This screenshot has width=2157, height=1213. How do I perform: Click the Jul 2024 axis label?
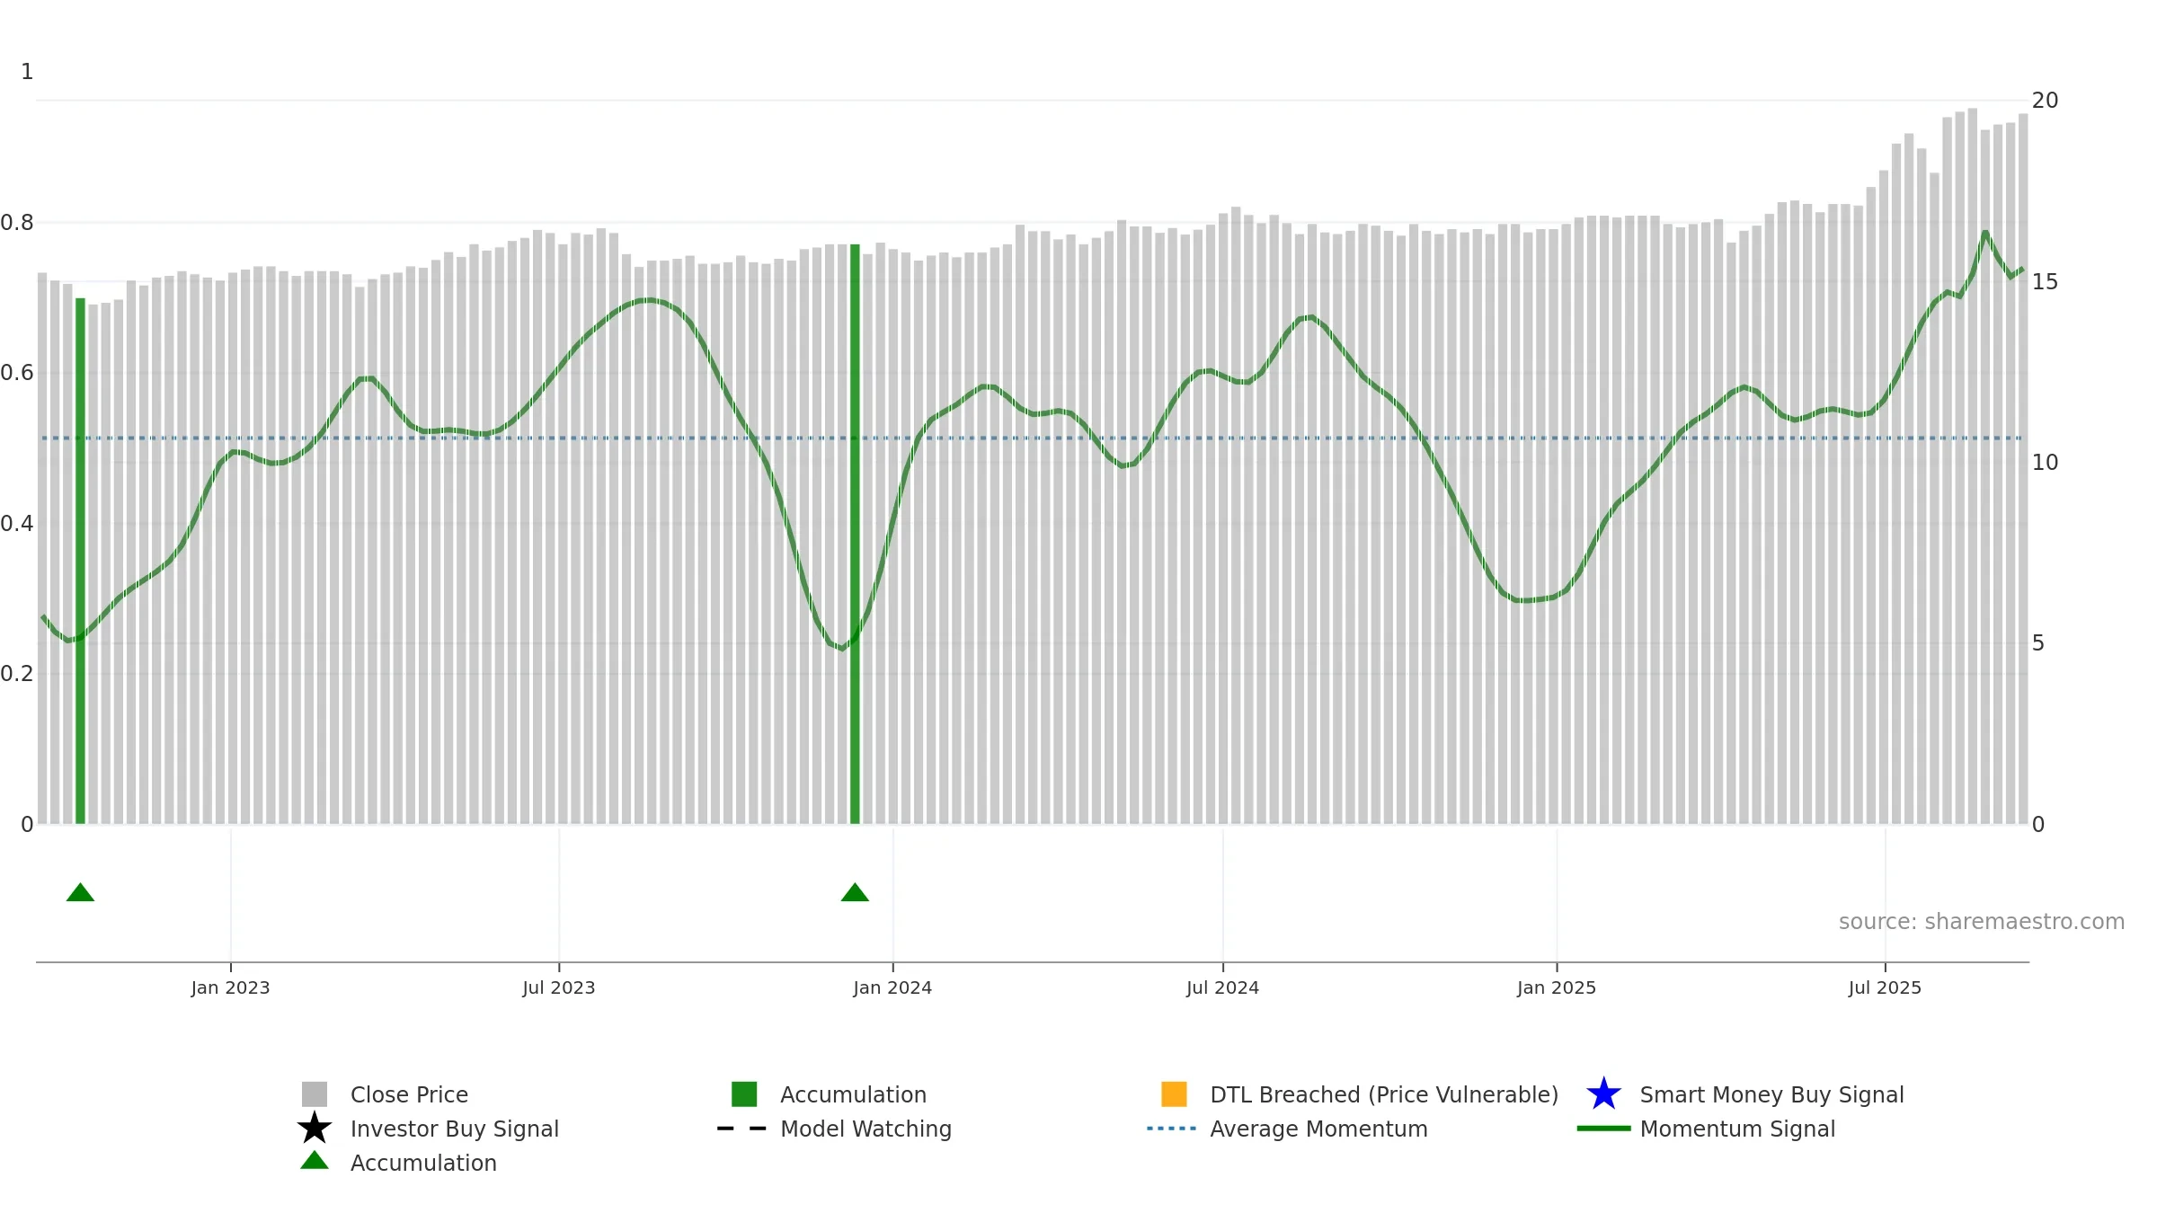click(1222, 987)
